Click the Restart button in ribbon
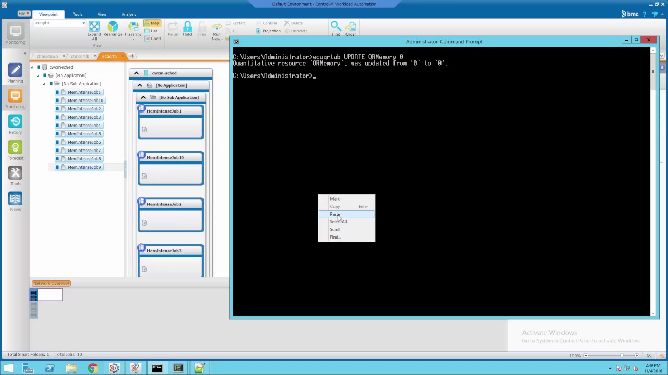Viewport: 668px width, 375px height. coord(235,23)
